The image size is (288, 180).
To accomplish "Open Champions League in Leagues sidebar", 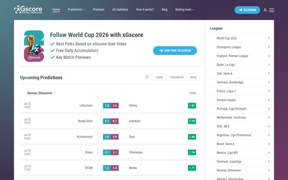I will click(240, 47).
